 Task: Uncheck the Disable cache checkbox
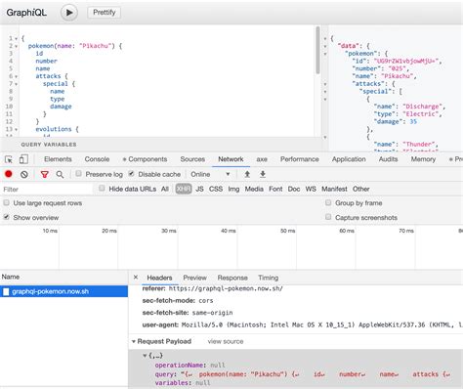point(131,173)
